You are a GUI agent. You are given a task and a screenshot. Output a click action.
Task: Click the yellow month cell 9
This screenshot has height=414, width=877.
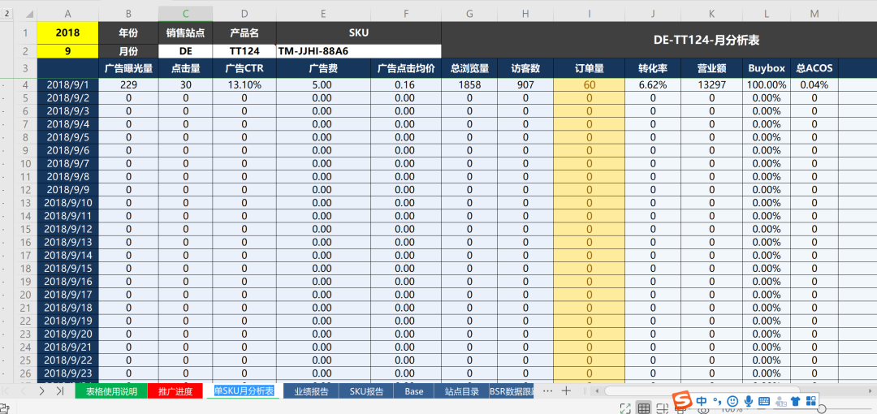coord(67,51)
